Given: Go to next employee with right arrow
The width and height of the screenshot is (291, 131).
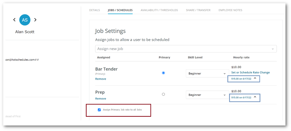Looking at the screenshot, I should pos(35,20).
